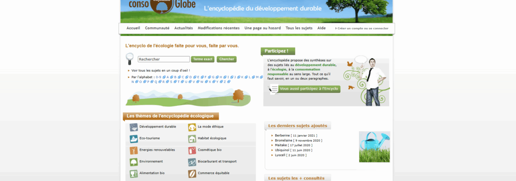Select the Energies renouvelables icon

pyautogui.click(x=134, y=150)
